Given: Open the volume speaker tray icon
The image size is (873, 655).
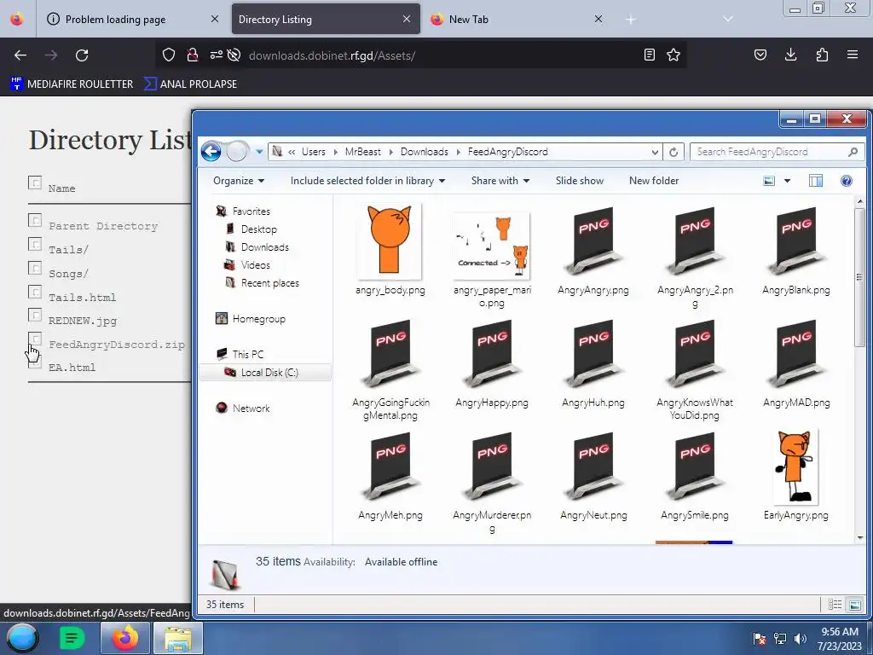Looking at the screenshot, I should (800, 639).
